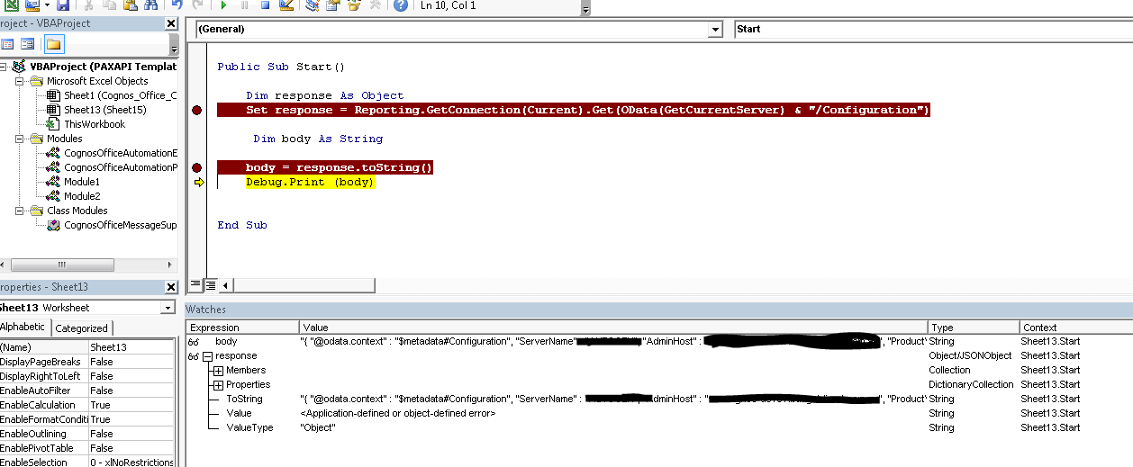
Task: Click the Expression column header in Watches
Action: 242,328
